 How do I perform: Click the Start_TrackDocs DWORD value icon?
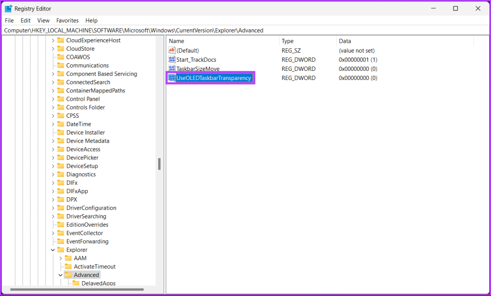(172, 59)
